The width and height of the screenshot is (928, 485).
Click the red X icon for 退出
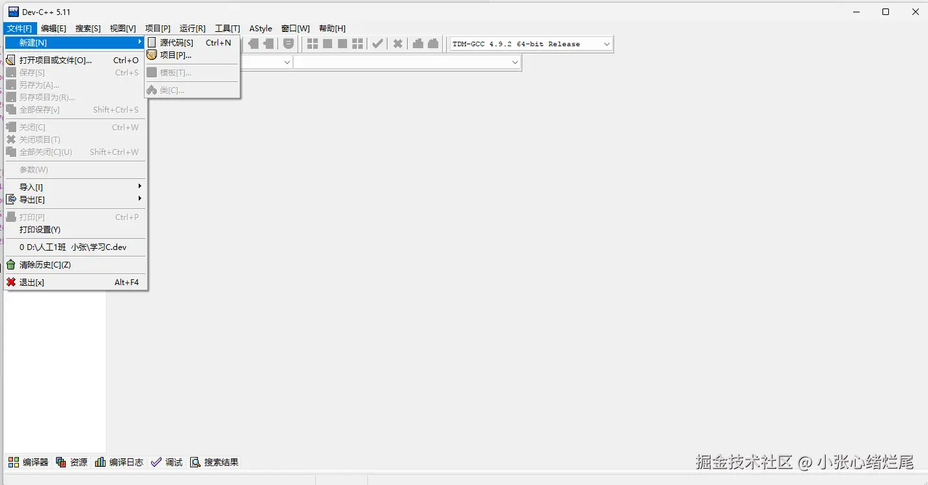point(11,283)
